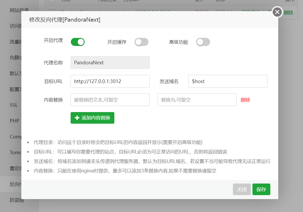The width and height of the screenshot is (303, 212).
Task: Select 防盗链 in the sidebar
Action: point(17,200)
